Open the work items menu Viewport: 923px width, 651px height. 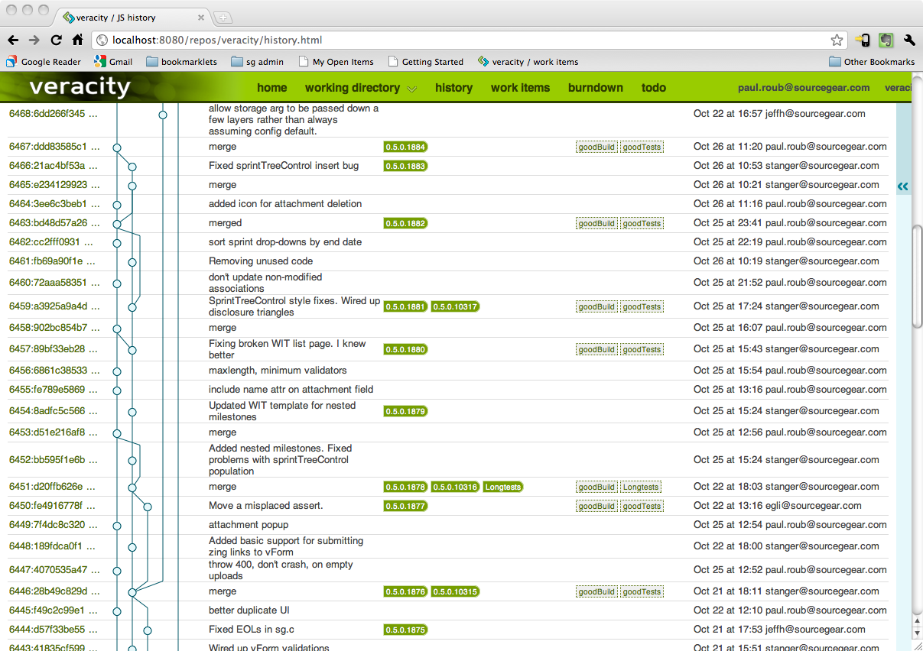[x=521, y=88]
